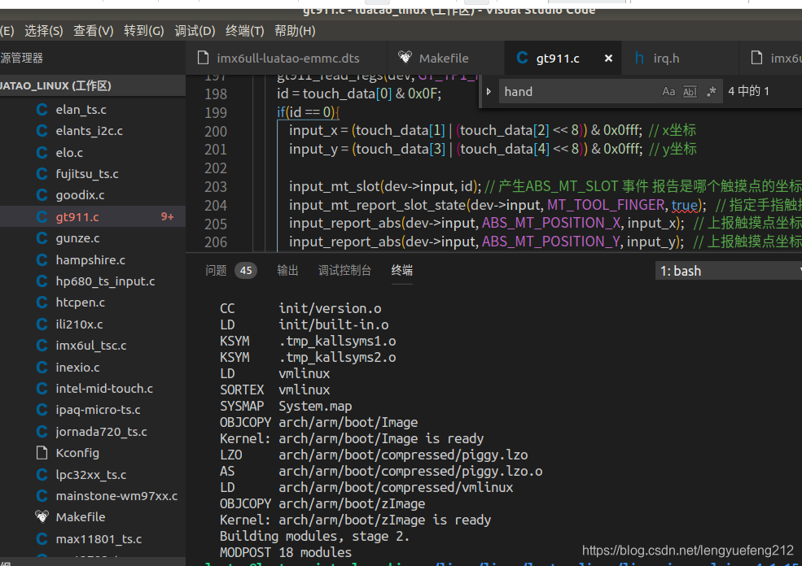Switch to the 调试控制台 debug console tab
Image resolution: width=802 pixels, height=566 pixels.
[x=344, y=270]
